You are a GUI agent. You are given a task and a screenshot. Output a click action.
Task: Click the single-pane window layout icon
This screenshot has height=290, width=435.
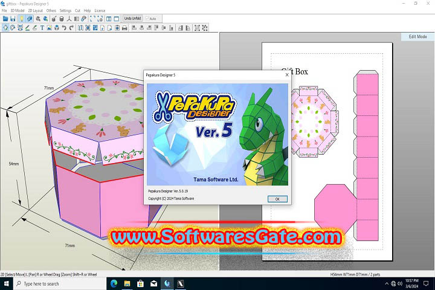click(117, 19)
